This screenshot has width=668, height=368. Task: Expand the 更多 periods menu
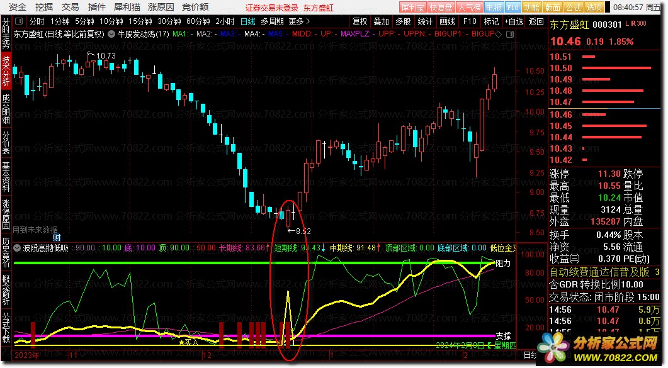[x=300, y=21]
